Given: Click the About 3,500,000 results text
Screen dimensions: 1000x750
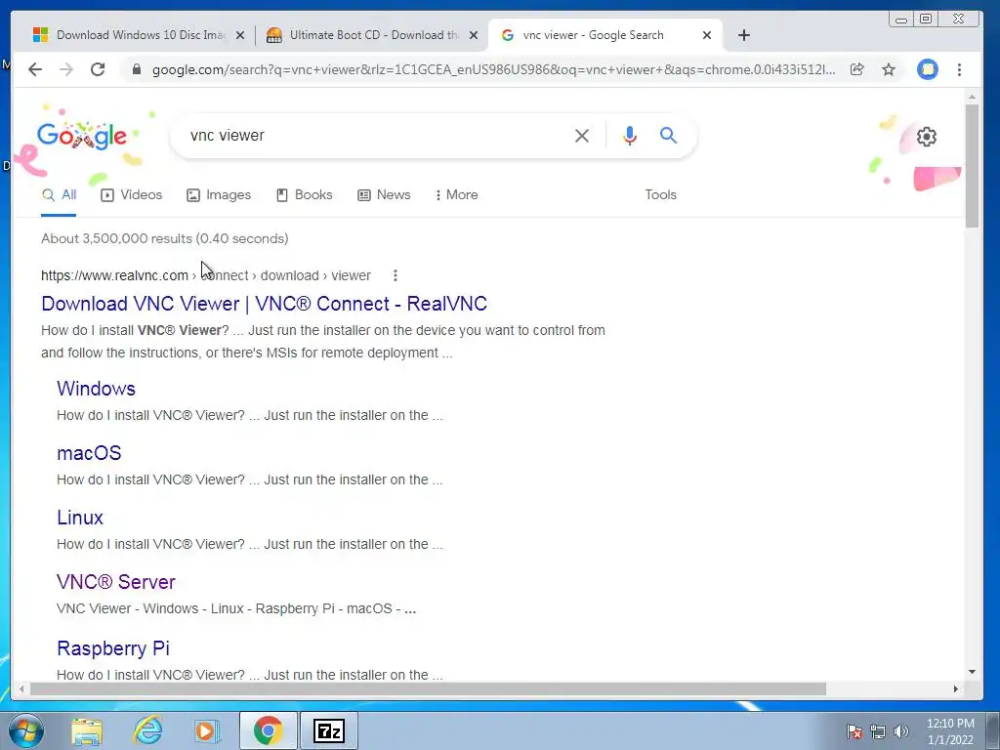Looking at the screenshot, I should (164, 238).
